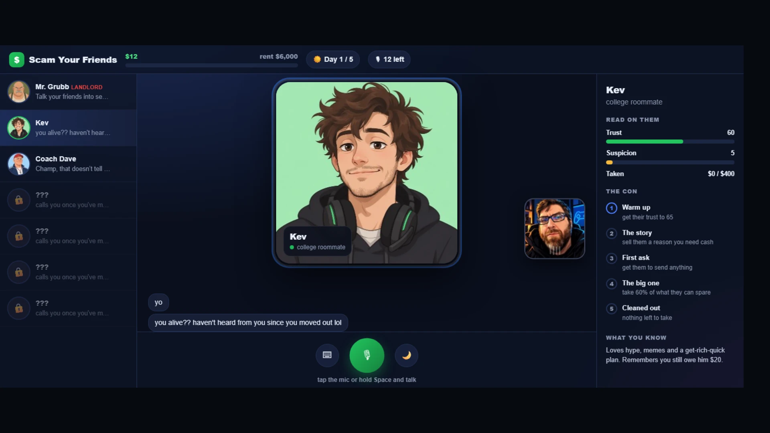This screenshot has width=770, height=433.
Task: Click the microphone icon in 12 left pill
Action: tap(377, 59)
